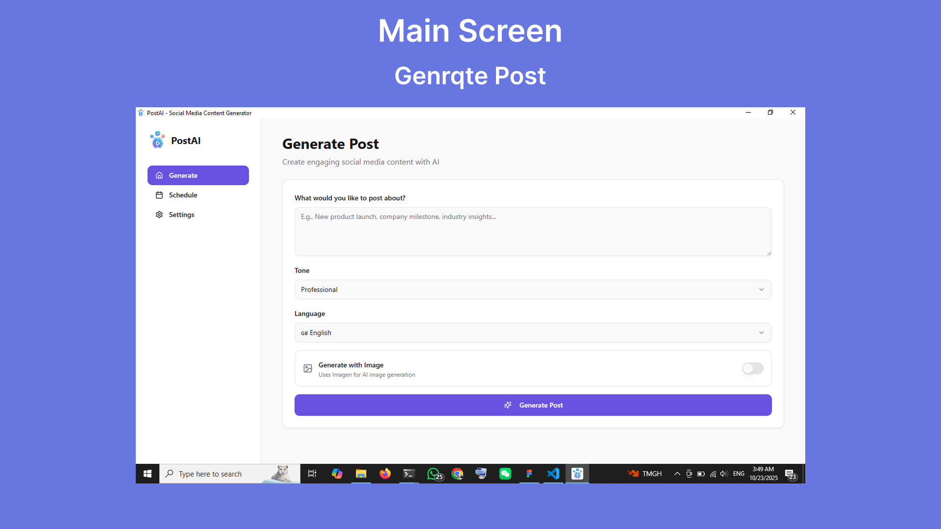Open the Windows Start menu
941x529 pixels.
[148, 474]
